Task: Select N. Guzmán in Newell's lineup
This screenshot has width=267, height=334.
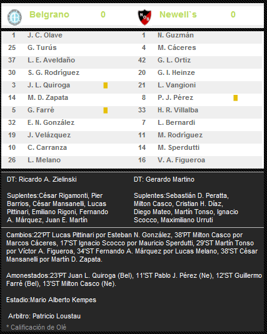Action: (176, 35)
